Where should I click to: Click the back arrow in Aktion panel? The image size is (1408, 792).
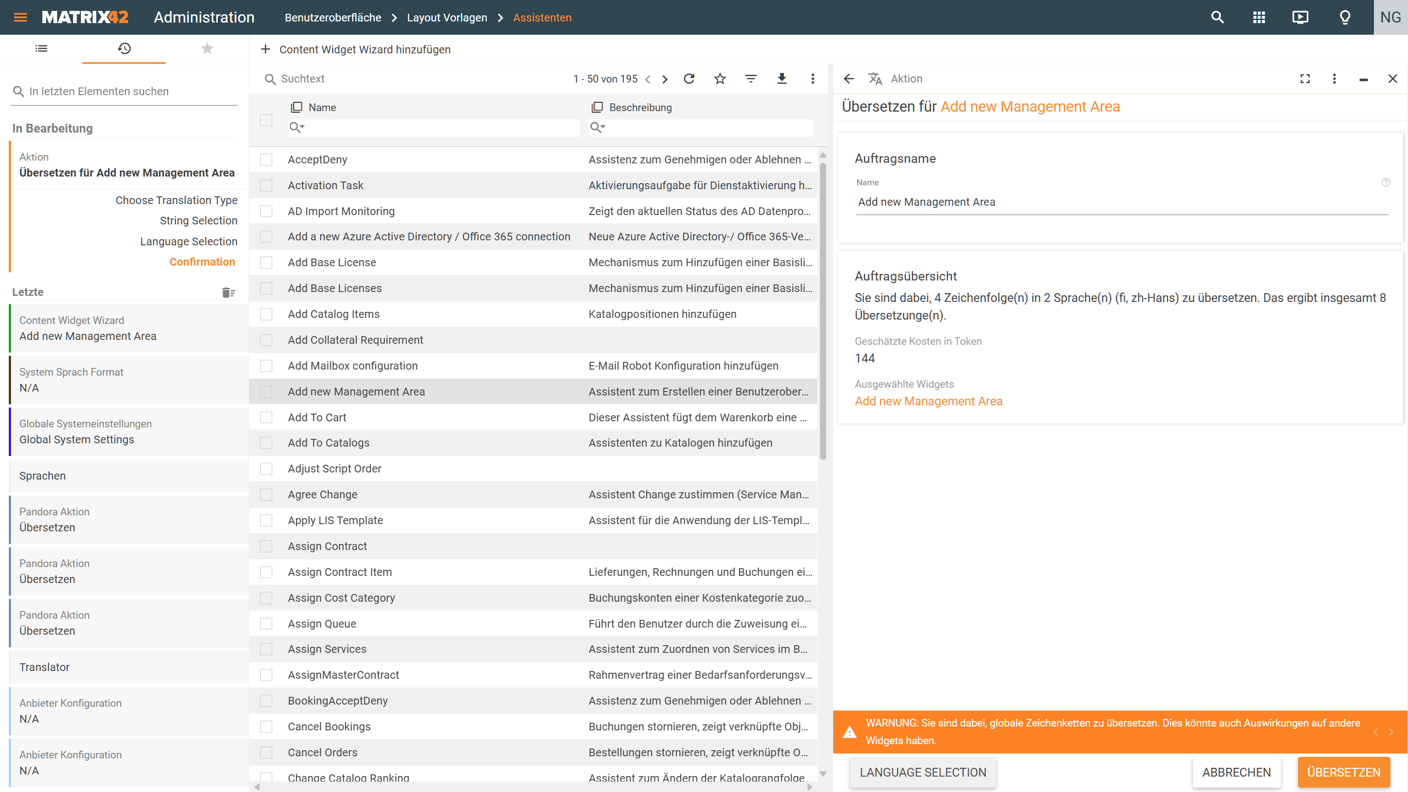coord(849,79)
